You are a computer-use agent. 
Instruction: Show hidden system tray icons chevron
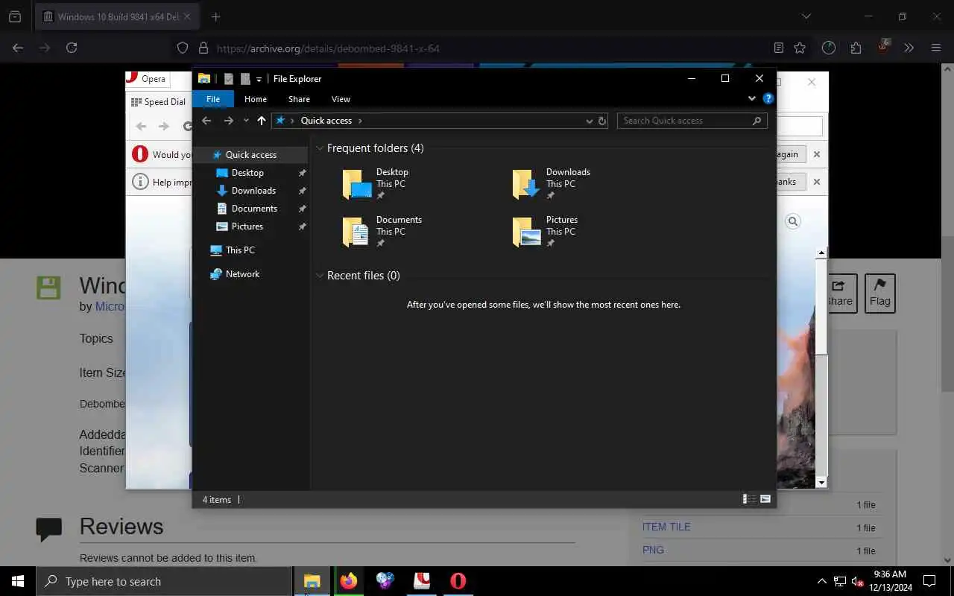tap(822, 581)
